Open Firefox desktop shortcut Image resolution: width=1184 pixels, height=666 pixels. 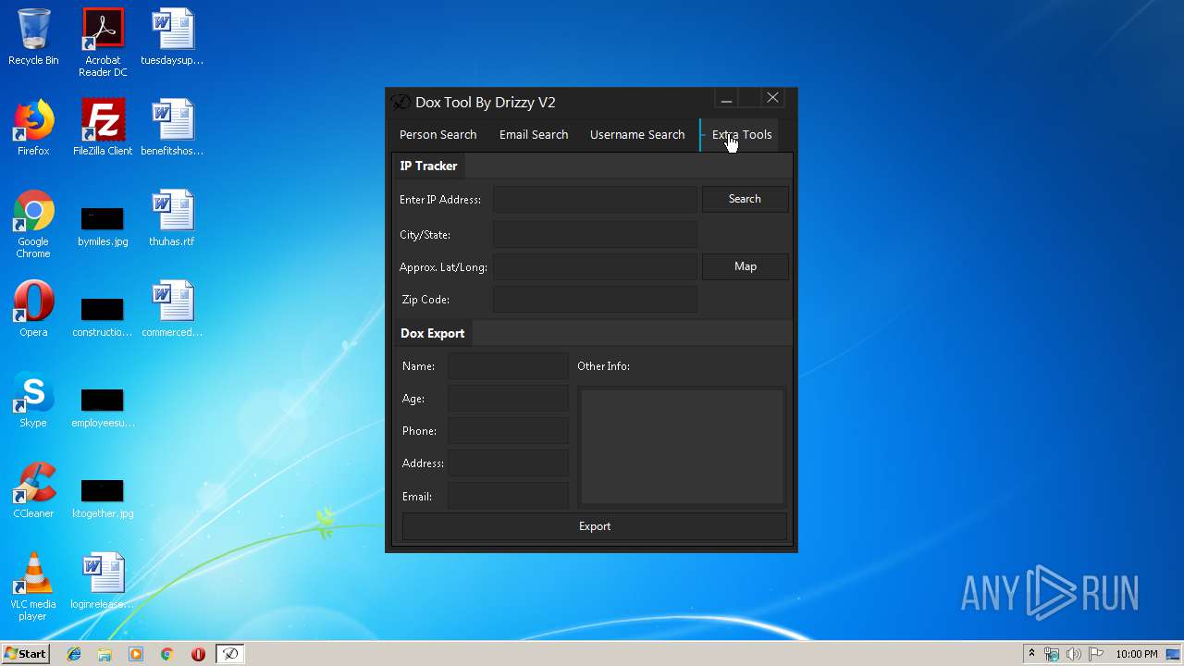pyautogui.click(x=33, y=128)
